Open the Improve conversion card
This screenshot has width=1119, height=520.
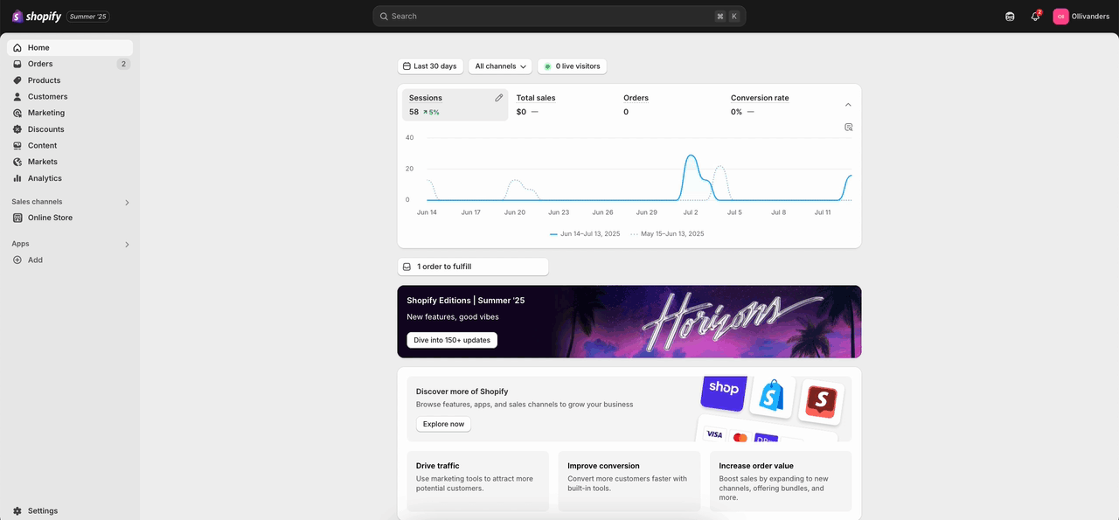[629, 482]
